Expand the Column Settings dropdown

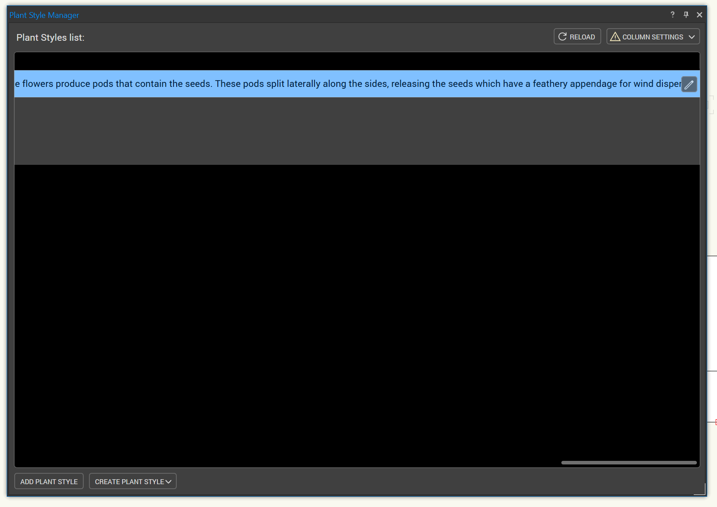[653, 37]
